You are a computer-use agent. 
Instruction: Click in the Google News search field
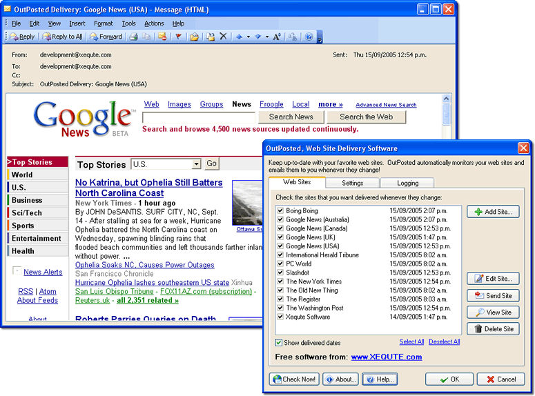[x=199, y=117]
